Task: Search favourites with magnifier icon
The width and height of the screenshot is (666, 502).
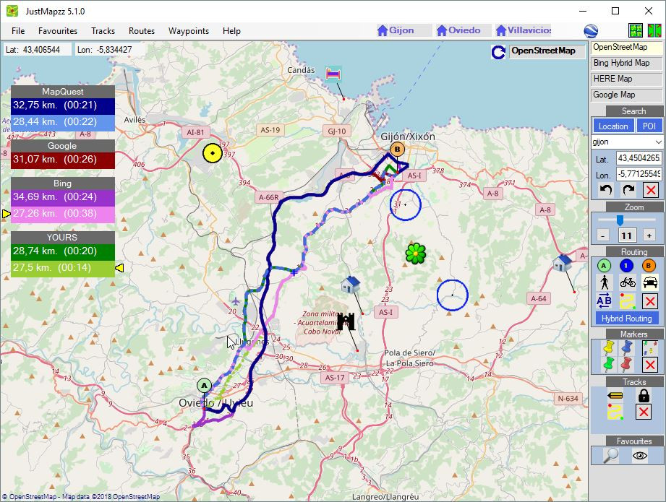Action: 610,455
